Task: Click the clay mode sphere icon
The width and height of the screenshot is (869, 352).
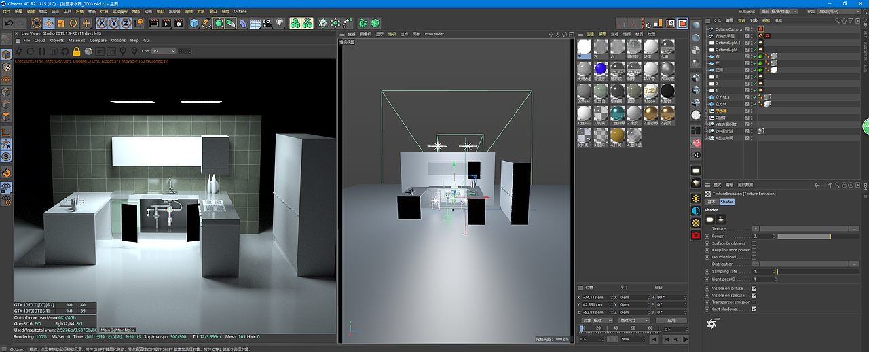Action: coord(88,51)
